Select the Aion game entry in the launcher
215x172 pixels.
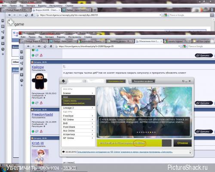pos(78,97)
